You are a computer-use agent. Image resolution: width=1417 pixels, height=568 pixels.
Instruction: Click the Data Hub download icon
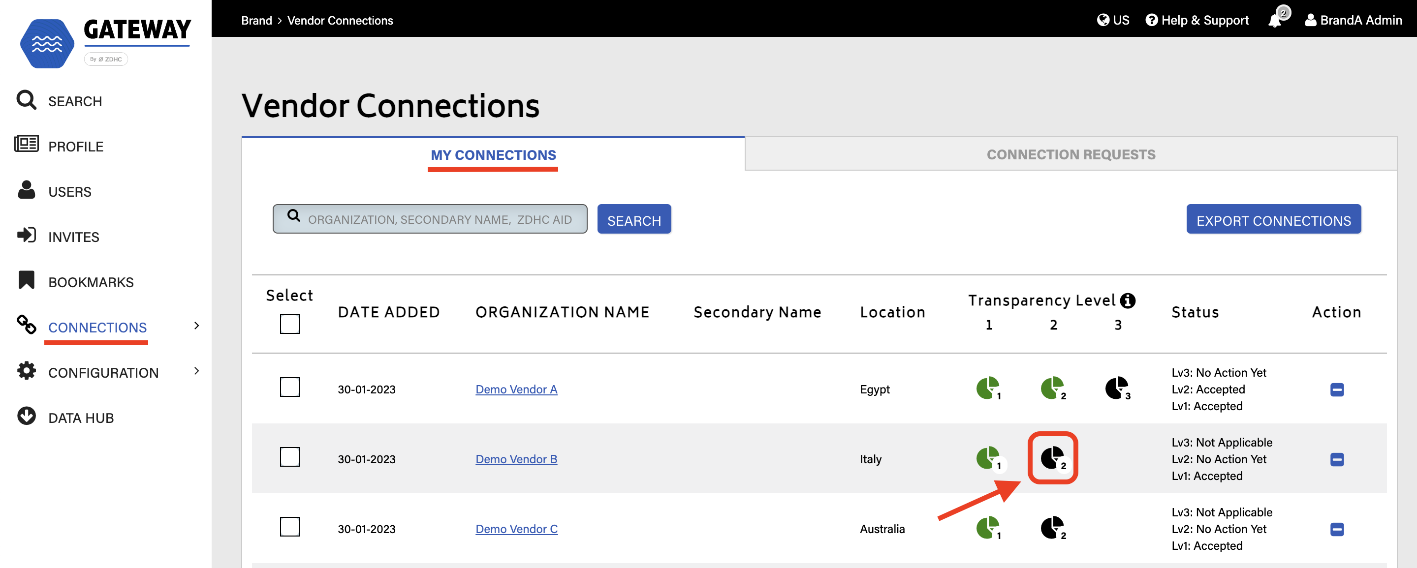[x=26, y=416]
